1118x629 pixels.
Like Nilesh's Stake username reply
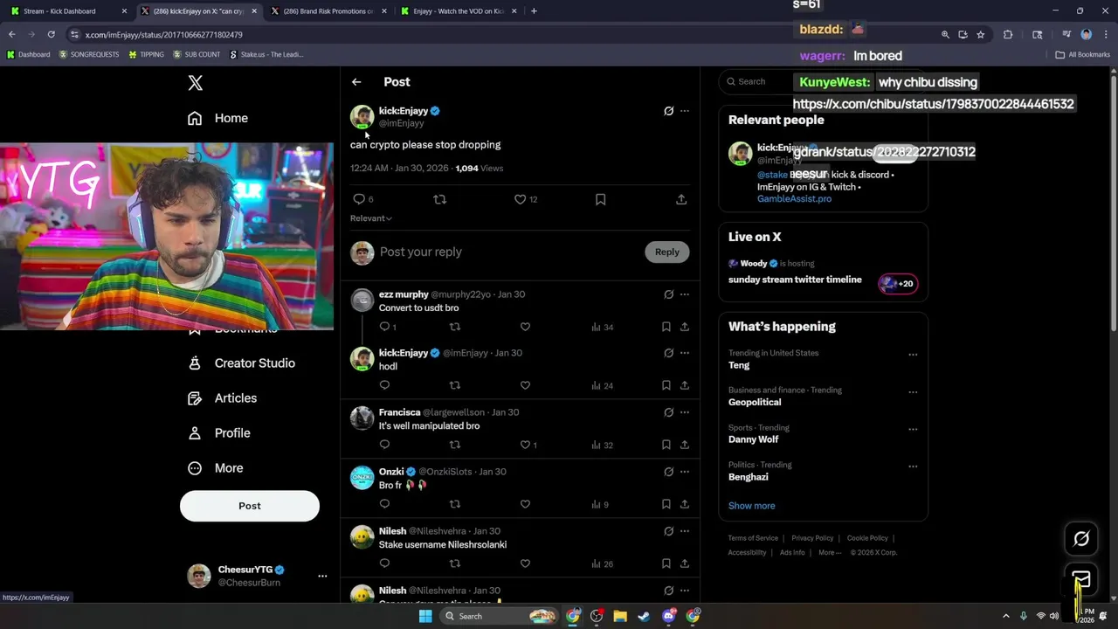point(525,563)
